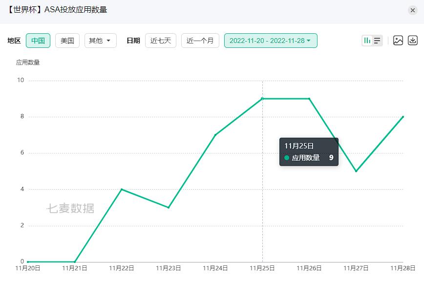Image resolution: width=424 pixels, height=283 pixels.
Task: Switch to list view icon
Action: tap(377, 41)
